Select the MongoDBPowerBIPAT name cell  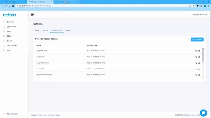(44, 75)
